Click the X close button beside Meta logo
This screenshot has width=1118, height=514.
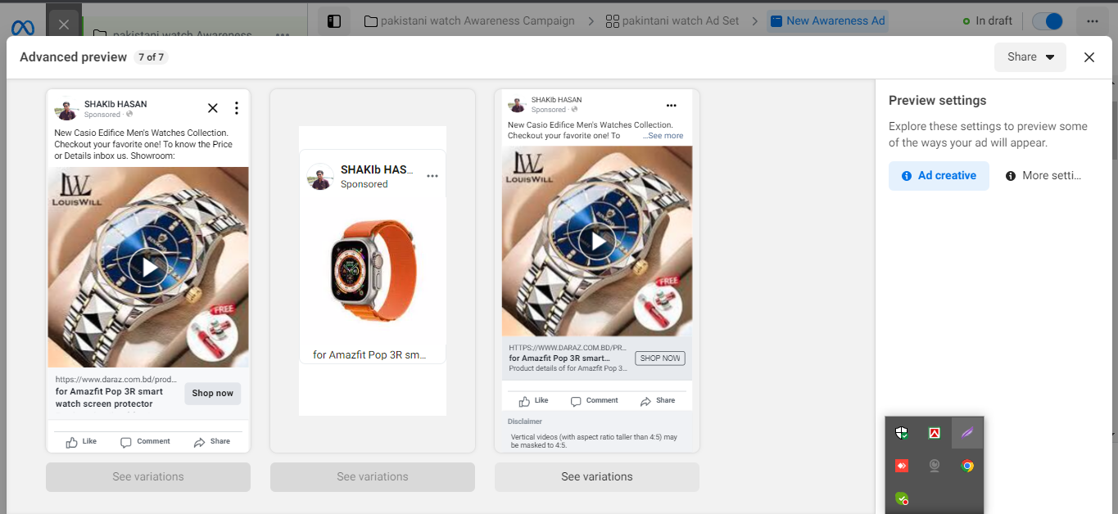(64, 25)
